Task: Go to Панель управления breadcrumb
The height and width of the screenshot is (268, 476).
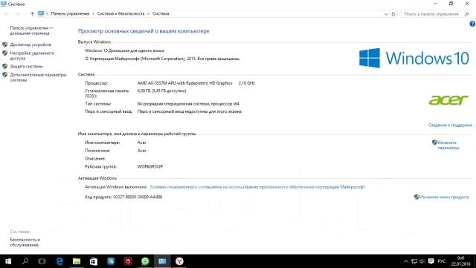Action: 70,13
